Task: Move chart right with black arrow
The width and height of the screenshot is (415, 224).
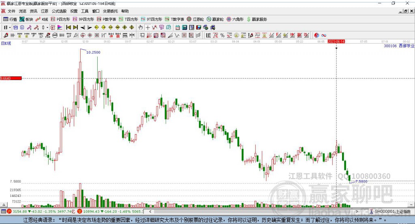Action: click(x=90, y=27)
